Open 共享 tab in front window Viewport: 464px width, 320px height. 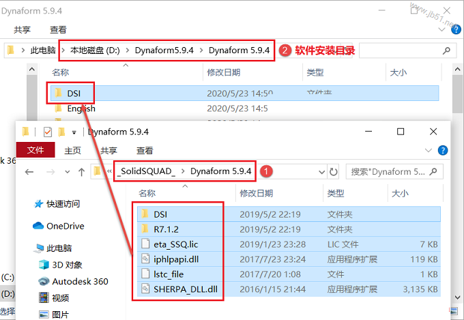click(x=108, y=151)
